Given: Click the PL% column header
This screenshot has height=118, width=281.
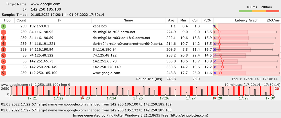Looking at the screenshot, I should [x=207, y=20].
